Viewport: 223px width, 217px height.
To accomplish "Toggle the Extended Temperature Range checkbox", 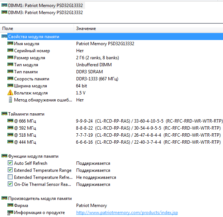I will coord(10,170).
